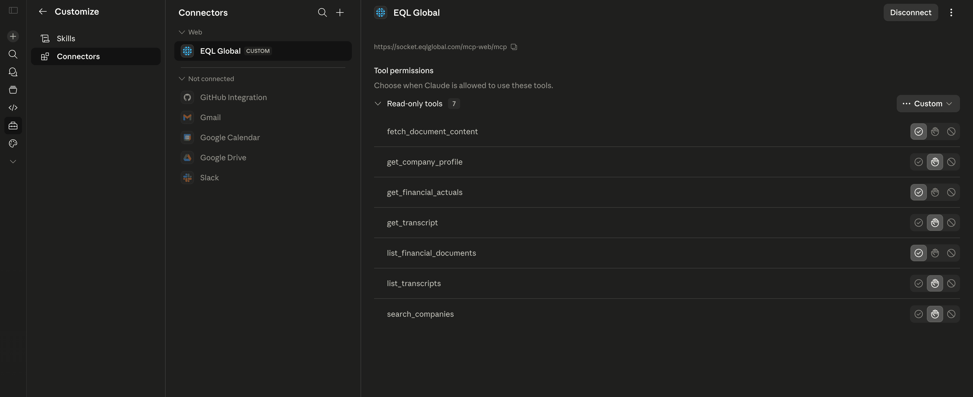Screen dimensions: 973x397
Task: Open the projects stack icon in left rail
Action: coord(13,90)
